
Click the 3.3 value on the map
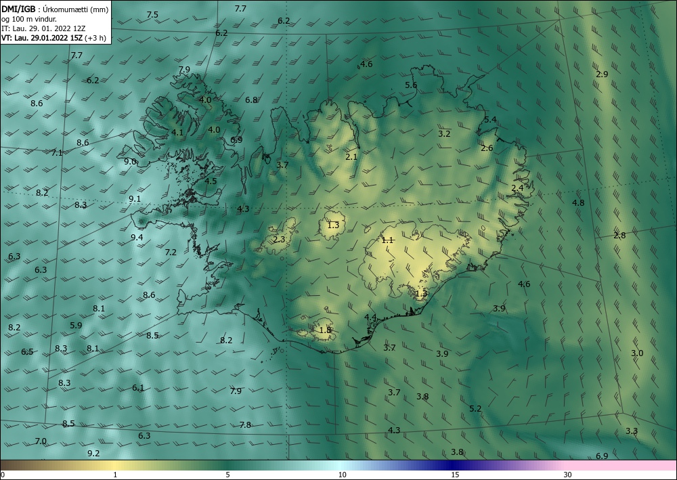pos(632,431)
